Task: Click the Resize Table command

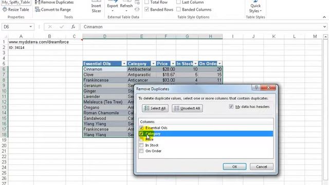Action: pyautogui.click(x=16, y=10)
